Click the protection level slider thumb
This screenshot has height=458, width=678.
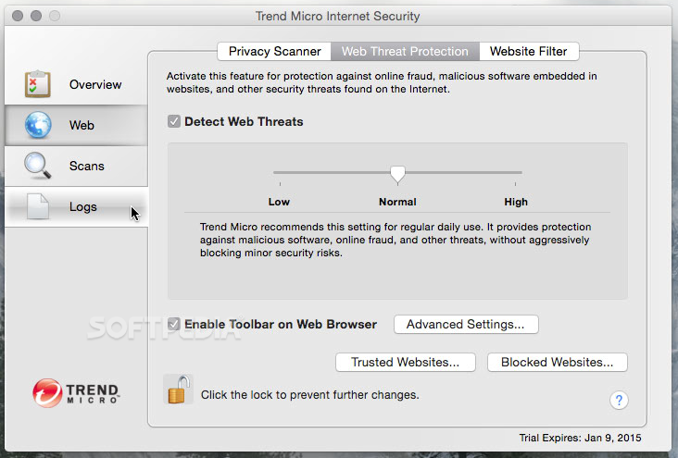coord(397,175)
